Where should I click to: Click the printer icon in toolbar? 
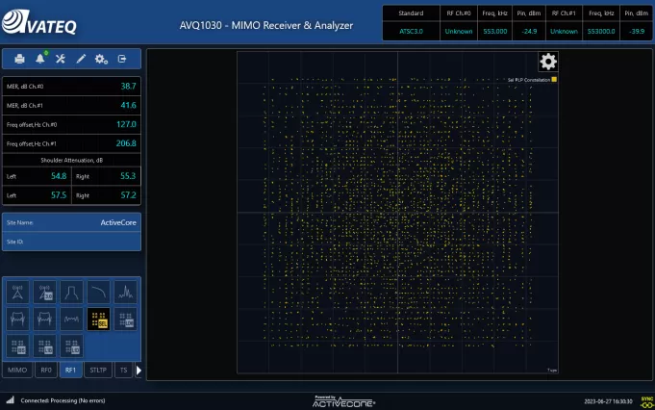click(20, 59)
